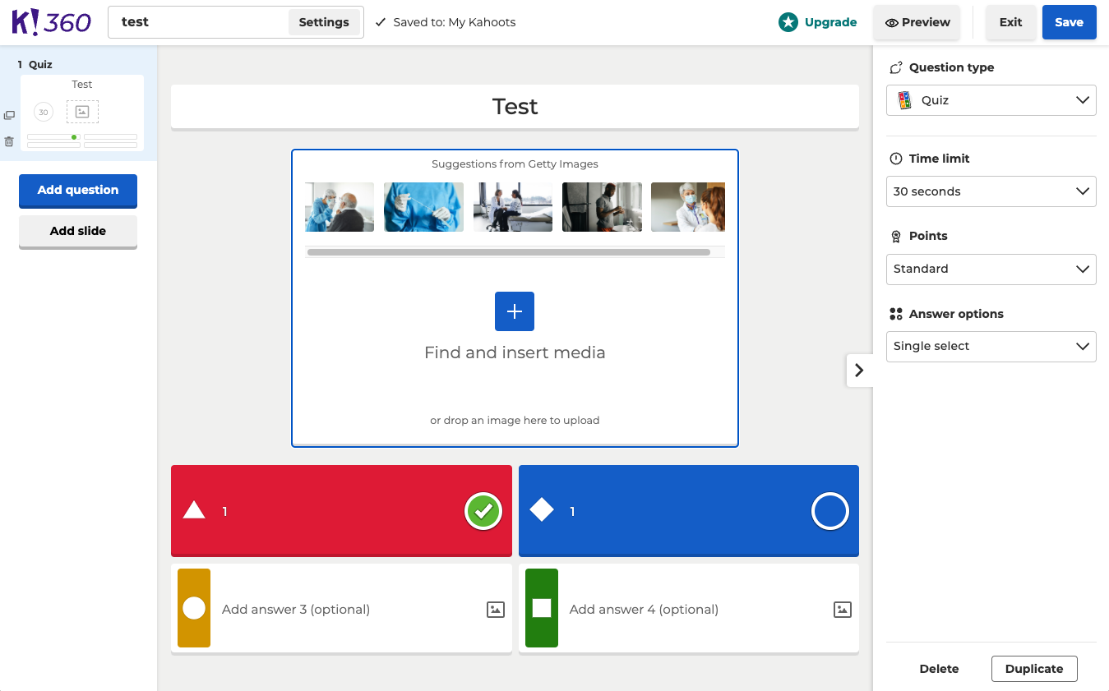
Task: Click the duplicate question icon in sidebar
Action: click(9, 116)
